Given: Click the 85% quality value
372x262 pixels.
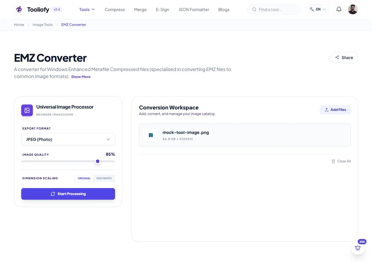Looking at the screenshot, I should pos(110,154).
